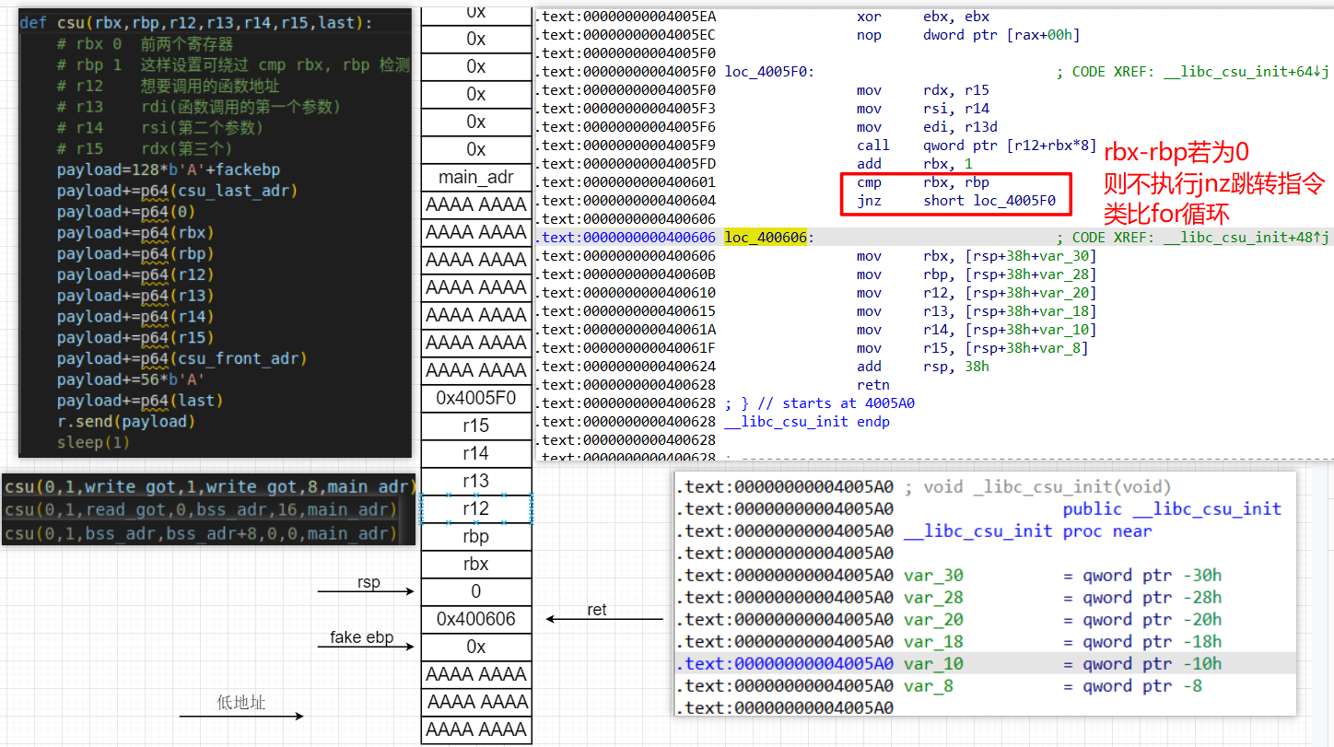This screenshot has height=747, width=1334.
Task: Click the red note '类比for循环'
Action: [x=1166, y=214]
